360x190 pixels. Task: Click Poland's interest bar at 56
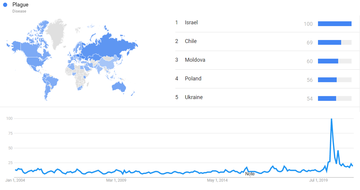tap(327, 80)
